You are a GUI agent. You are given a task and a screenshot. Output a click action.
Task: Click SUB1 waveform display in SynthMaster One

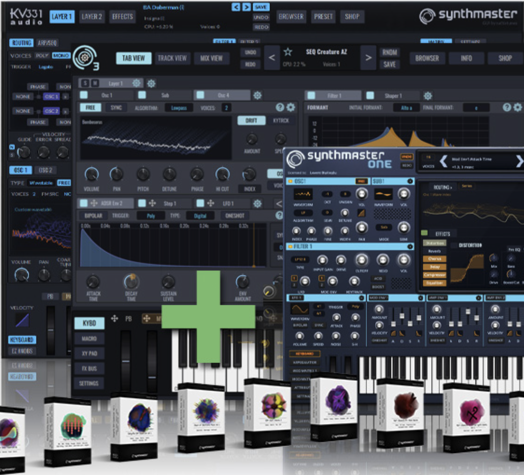click(x=383, y=194)
